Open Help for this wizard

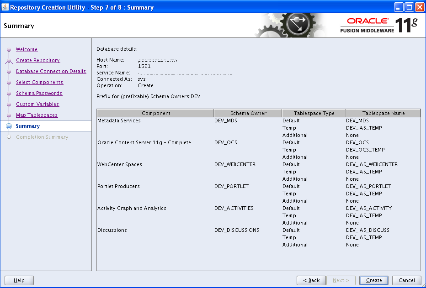[x=19, y=280]
